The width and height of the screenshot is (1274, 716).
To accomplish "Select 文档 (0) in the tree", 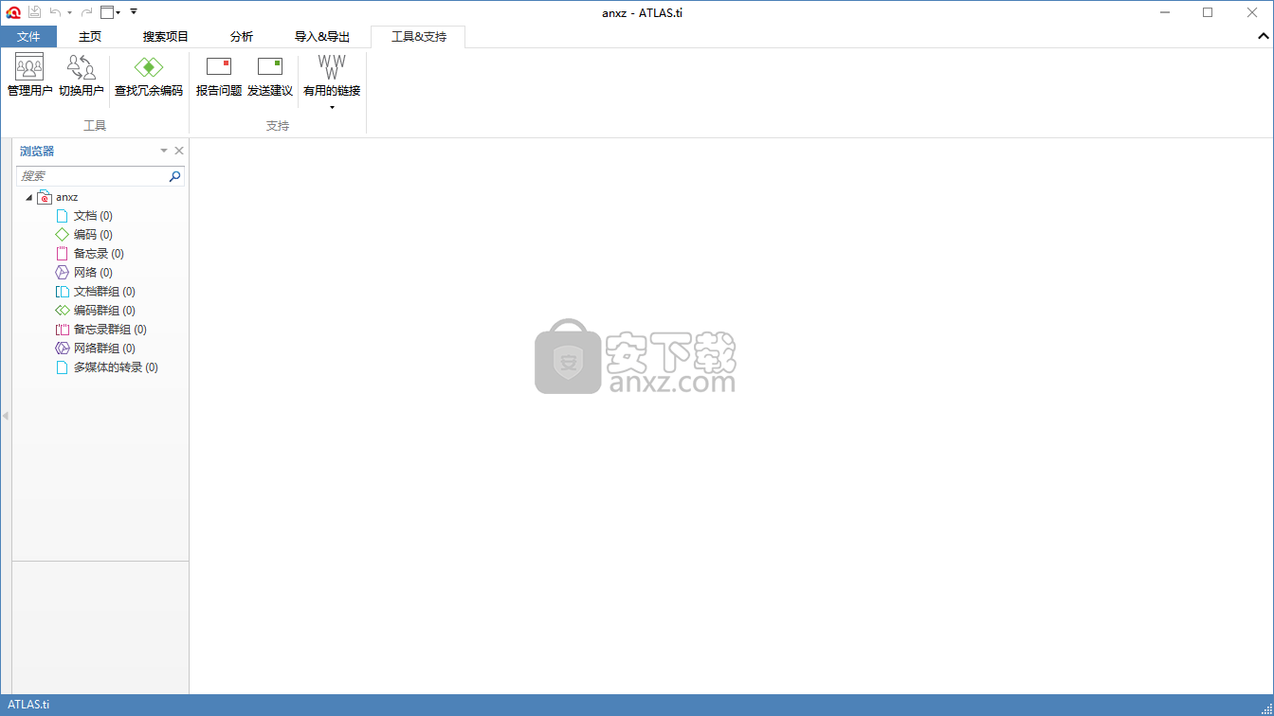I will (x=93, y=216).
